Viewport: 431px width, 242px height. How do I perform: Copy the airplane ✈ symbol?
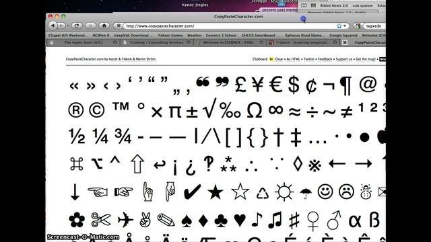tap(125, 220)
